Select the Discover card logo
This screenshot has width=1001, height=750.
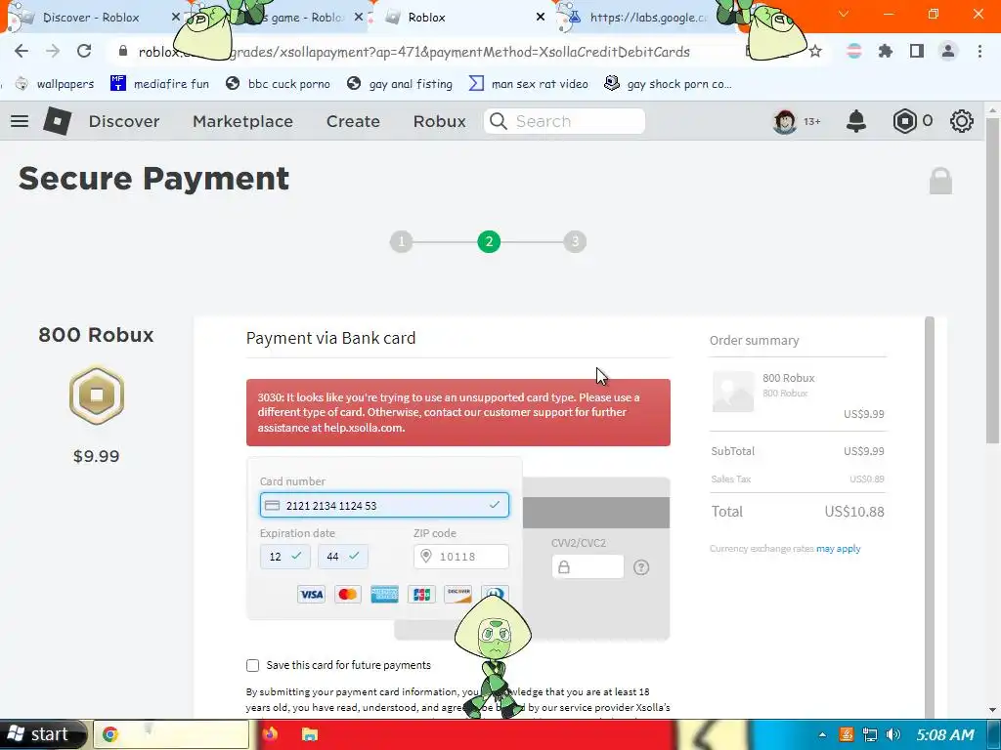458,595
